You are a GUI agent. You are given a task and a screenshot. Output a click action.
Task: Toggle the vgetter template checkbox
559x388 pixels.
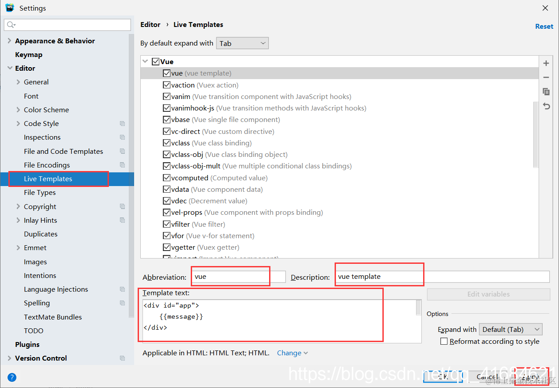[x=166, y=247]
